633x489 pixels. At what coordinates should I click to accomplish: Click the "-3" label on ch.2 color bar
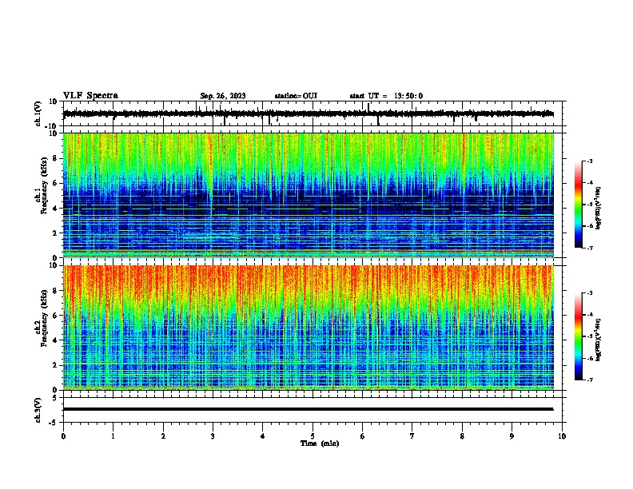pos(589,293)
